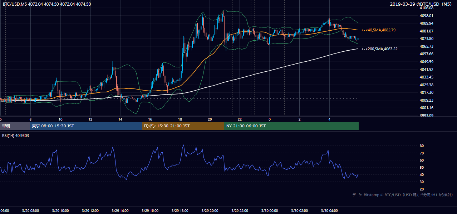Click the '3/29 16:00' date label
Viewport: 457px width, 214px height.
pyautogui.click(x=150, y=211)
